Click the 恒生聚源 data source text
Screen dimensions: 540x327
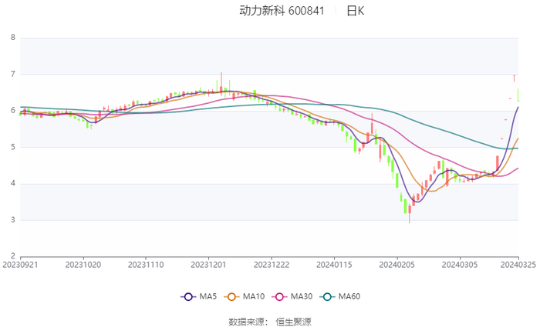click(294, 321)
